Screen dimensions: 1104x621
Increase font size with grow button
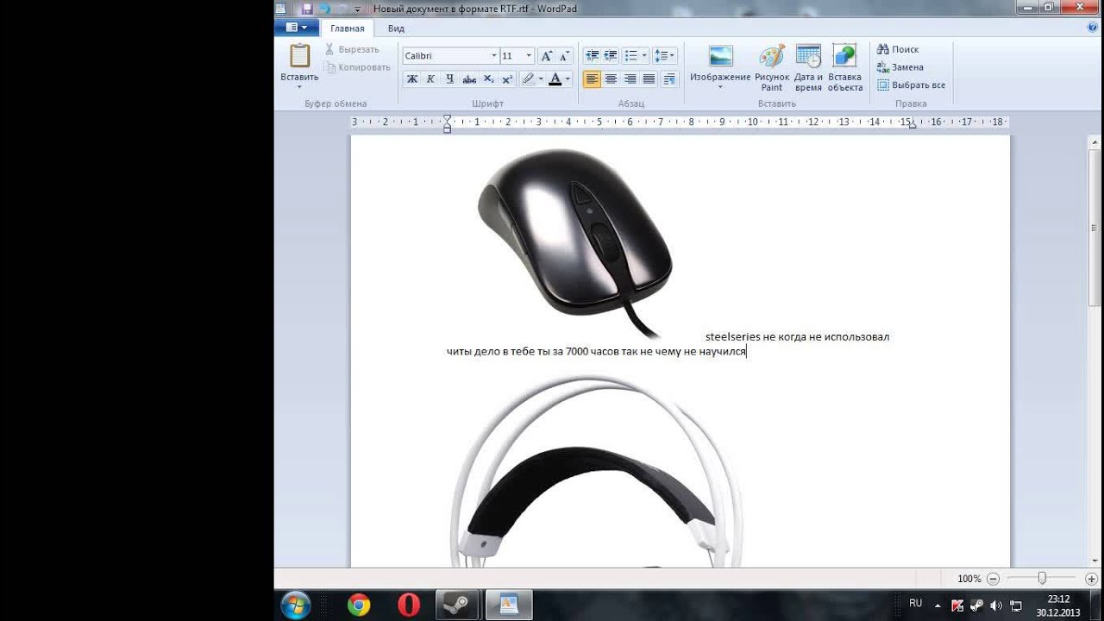point(546,56)
